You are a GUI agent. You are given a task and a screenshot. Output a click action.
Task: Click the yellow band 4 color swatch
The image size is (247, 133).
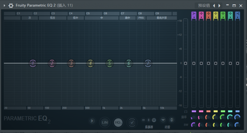pyautogui.click(x=216, y=111)
